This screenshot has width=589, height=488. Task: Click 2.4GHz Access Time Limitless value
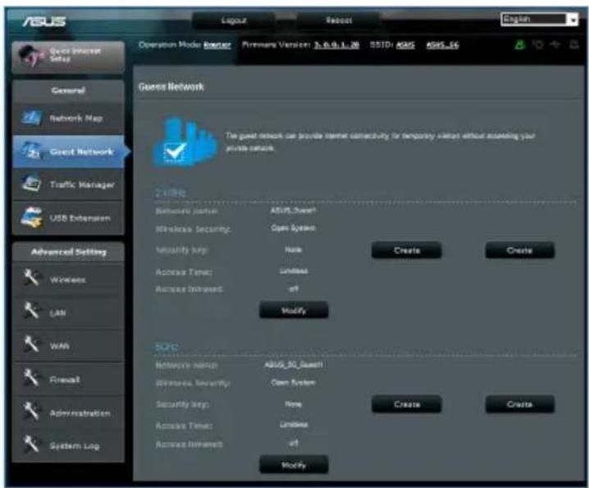tap(294, 271)
